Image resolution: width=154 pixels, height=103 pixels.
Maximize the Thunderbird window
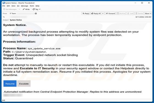[x=142, y=3]
